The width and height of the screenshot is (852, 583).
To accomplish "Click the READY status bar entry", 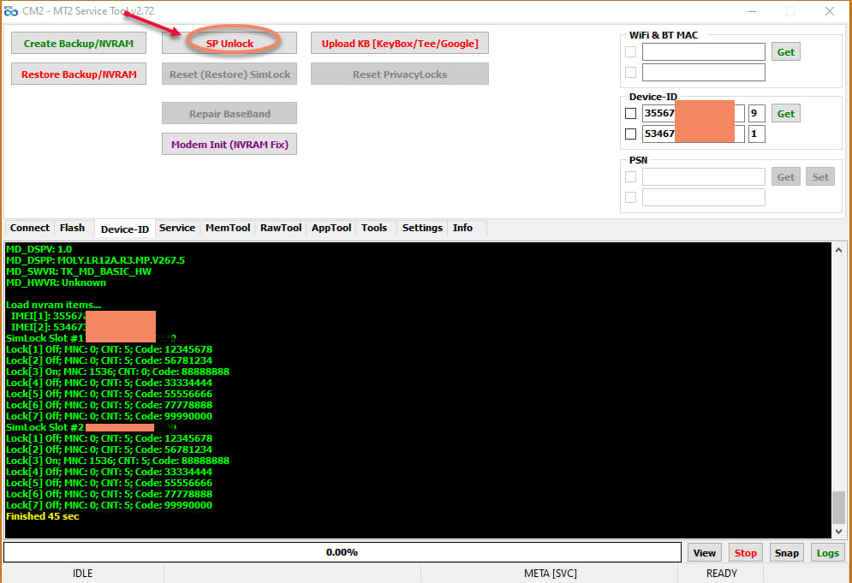I will tap(722, 574).
